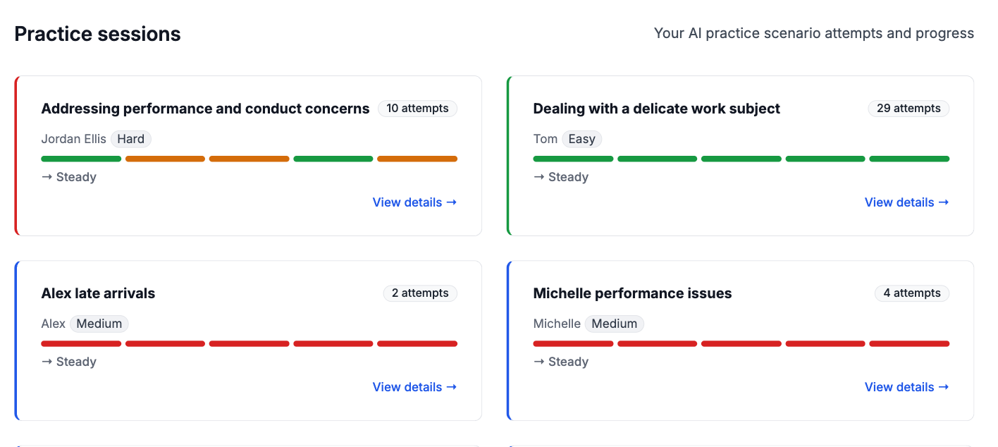
Task: Click the trend arrow under Tom's progress bar
Action: point(539,176)
